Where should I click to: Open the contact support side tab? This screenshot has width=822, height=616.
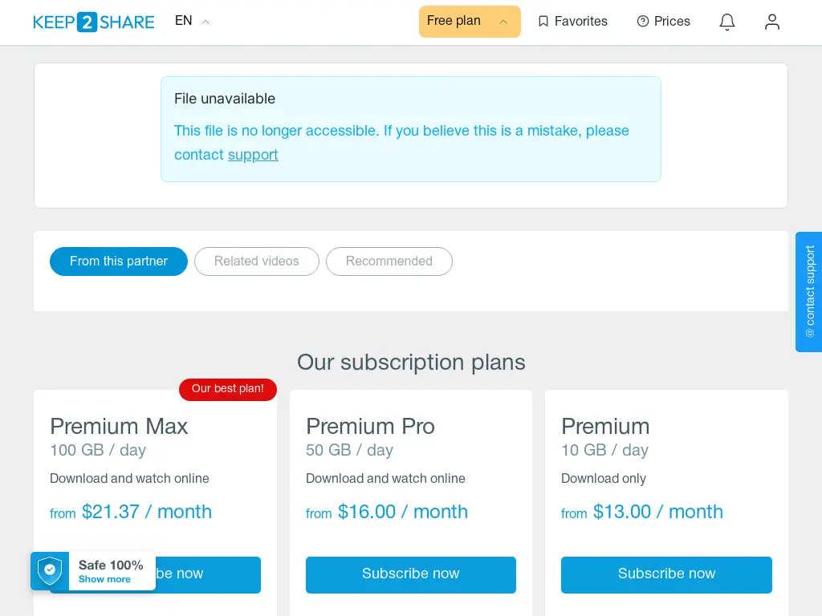tap(809, 292)
